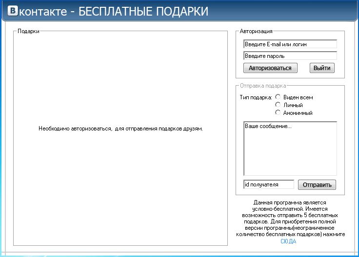This screenshot has width=359, height=257.
Task: Click the Отправка подарка group title
Action: 263,86
